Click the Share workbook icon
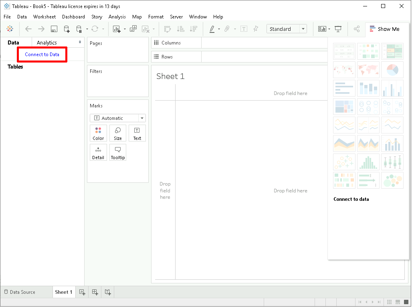412x307 pixels. [357, 29]
